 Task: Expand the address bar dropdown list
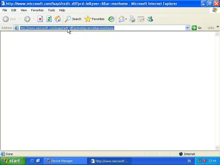tap(187, 28)
